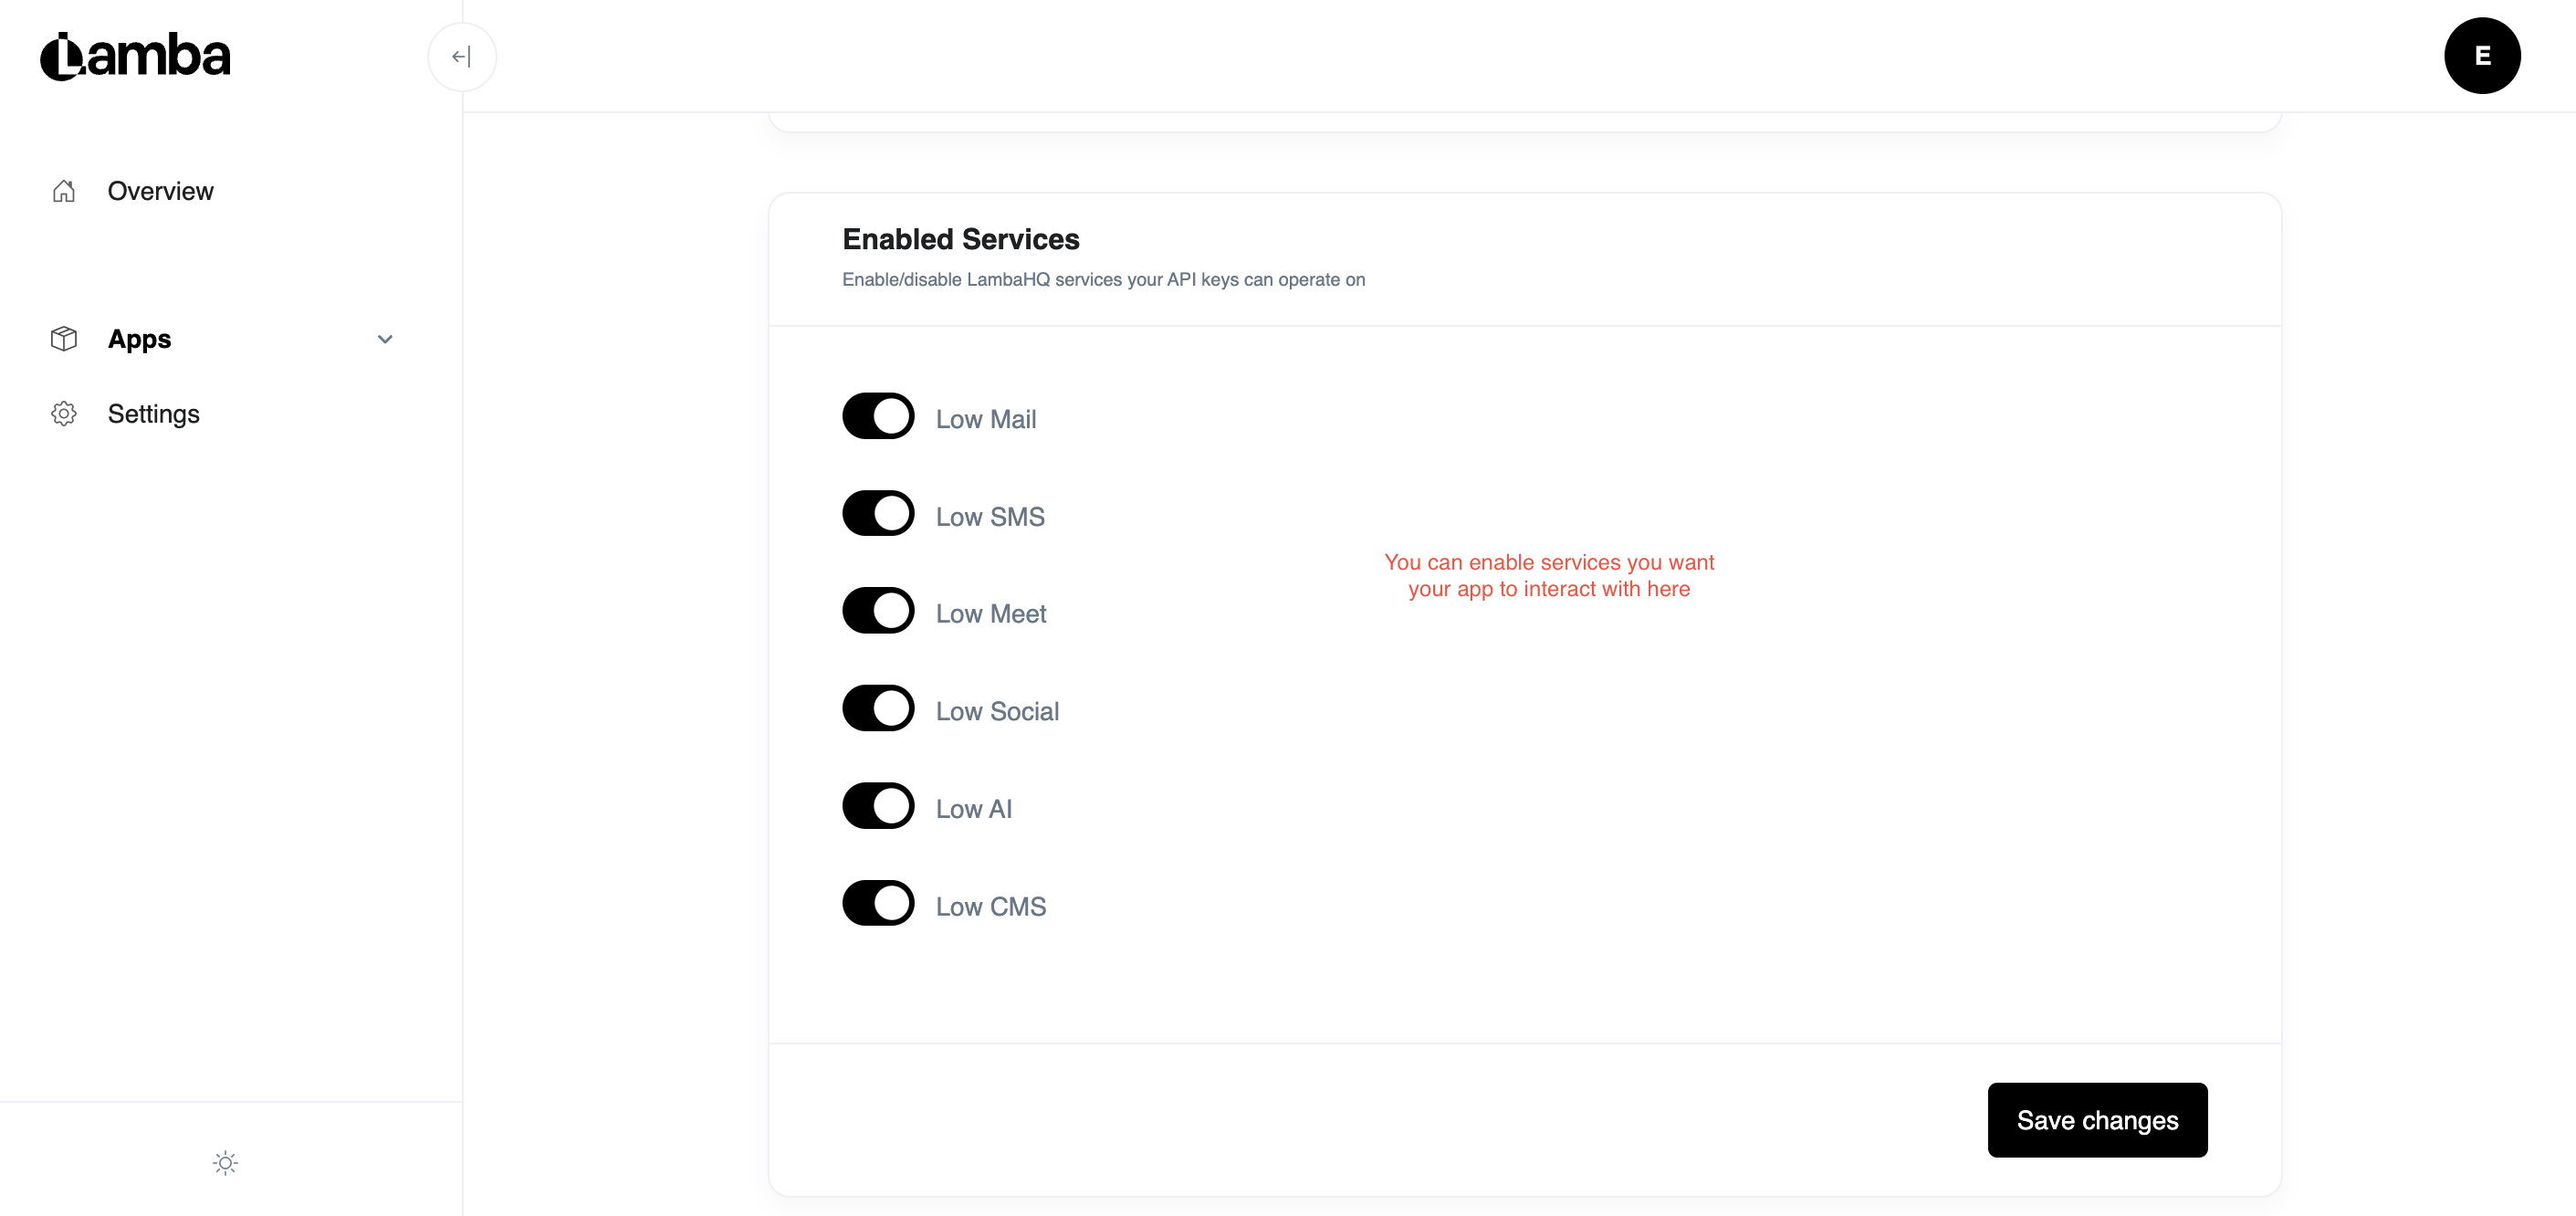Toggle the Low AI service
Image resolution: width=2576 pixels, height=1216 pixels.
[x=878, y=806]
